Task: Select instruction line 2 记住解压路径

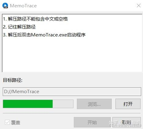Action: [19, 27]
